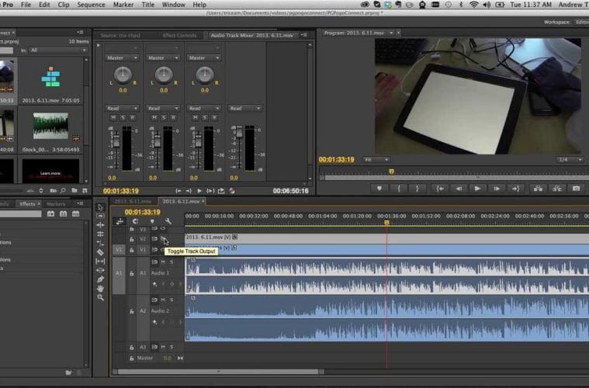Click the Export Frame camera icon
The width and height of the screenshot is (589, 388).
(576, 188)
